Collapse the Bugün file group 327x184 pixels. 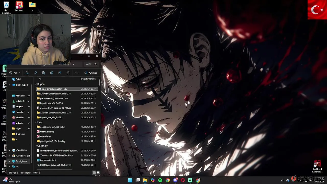[x=36, y=84]
